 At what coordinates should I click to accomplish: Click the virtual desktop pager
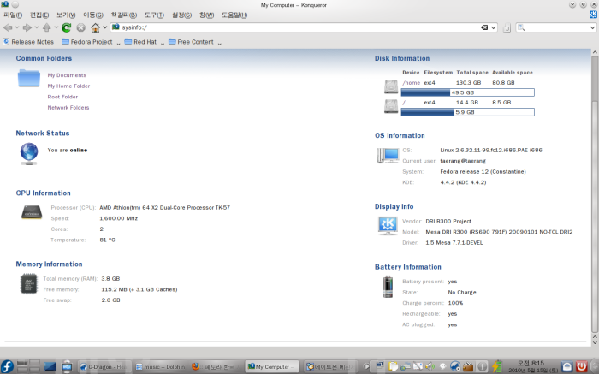[28, 366]
